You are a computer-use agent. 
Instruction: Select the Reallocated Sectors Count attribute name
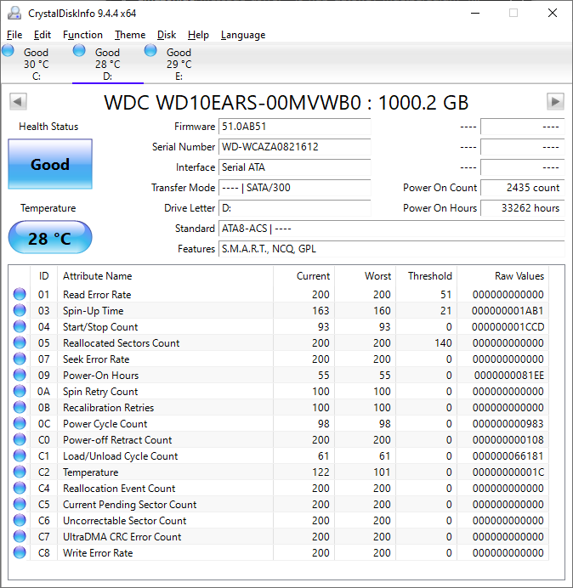[122, 343]
